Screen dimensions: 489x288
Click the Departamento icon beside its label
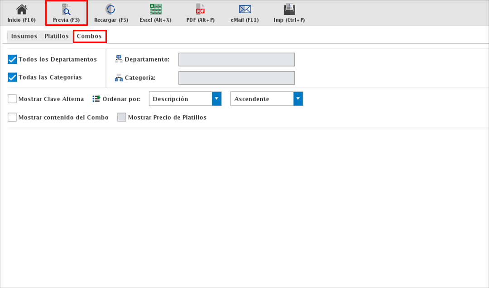tap(119, 59)
